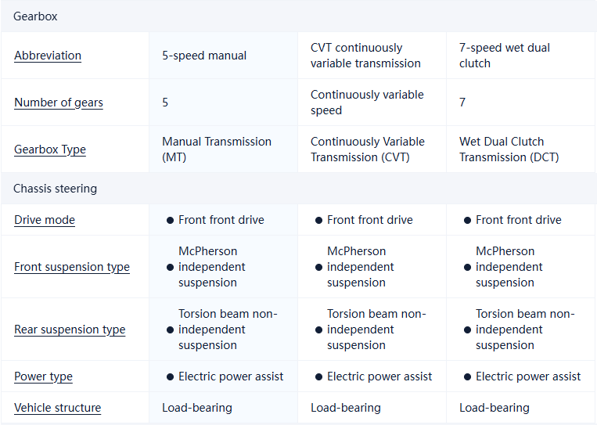597x425 pixels.
Task: Click Load-bearing in the dual clutch column
Action: (495, 408)
